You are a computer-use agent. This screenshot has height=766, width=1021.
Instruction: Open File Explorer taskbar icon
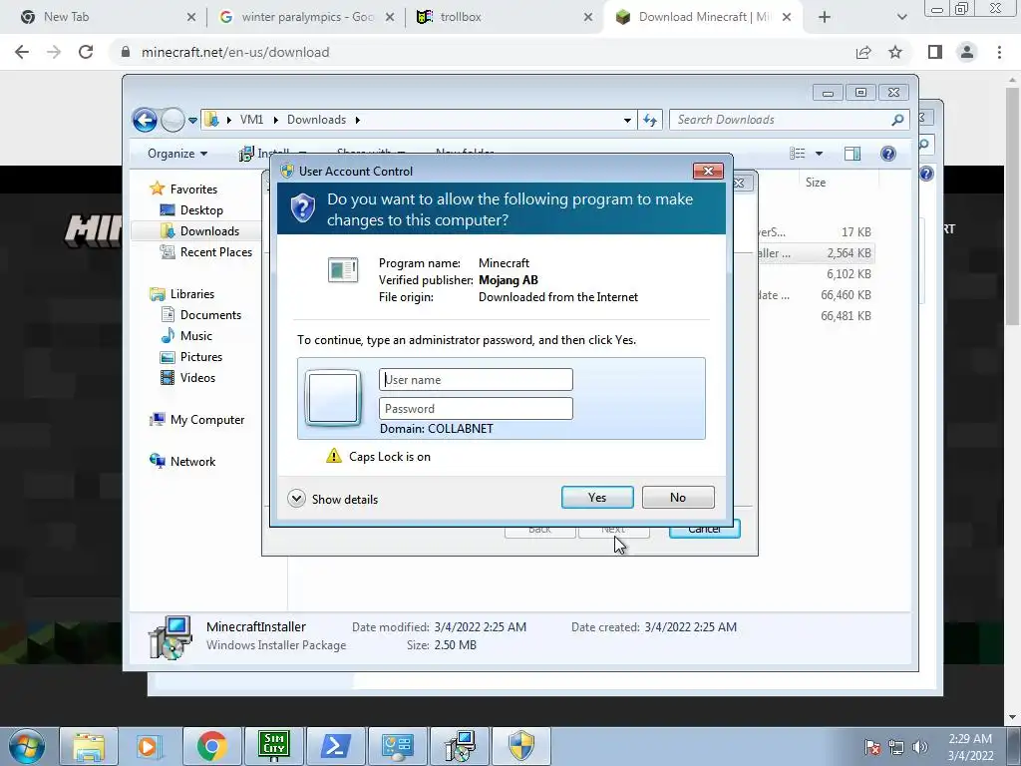point(89,746)
